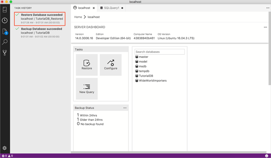Viewport: 271px width, 158px height.
Task: Open the Search magnifier icon in the sidebar
Action: pos(5,42)
